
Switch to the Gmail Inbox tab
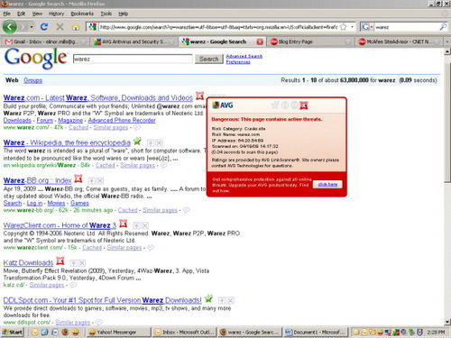(x=42, y=41)
